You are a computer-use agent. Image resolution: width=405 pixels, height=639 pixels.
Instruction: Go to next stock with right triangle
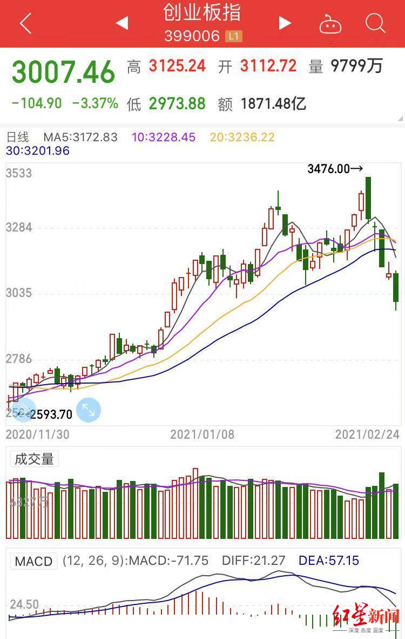point(285,23)
